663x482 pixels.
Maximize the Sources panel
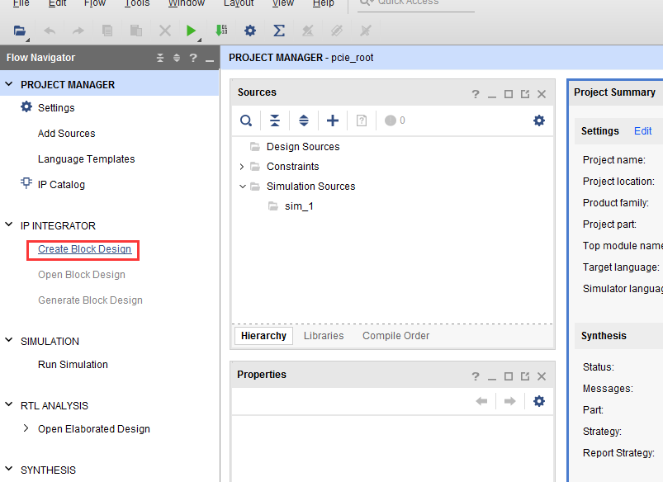[x=509, y=94]
